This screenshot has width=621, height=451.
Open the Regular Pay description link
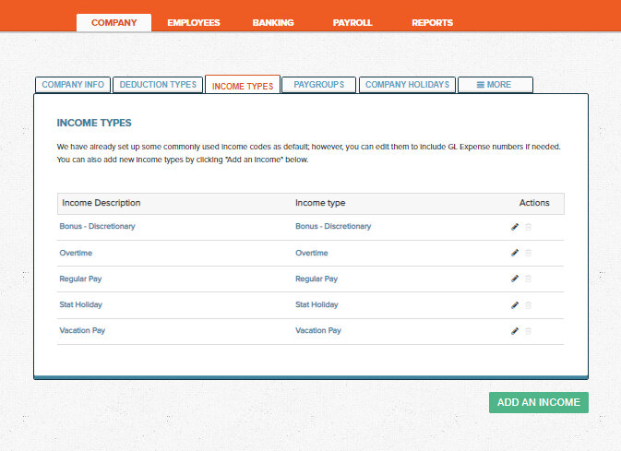pos(83,279)
